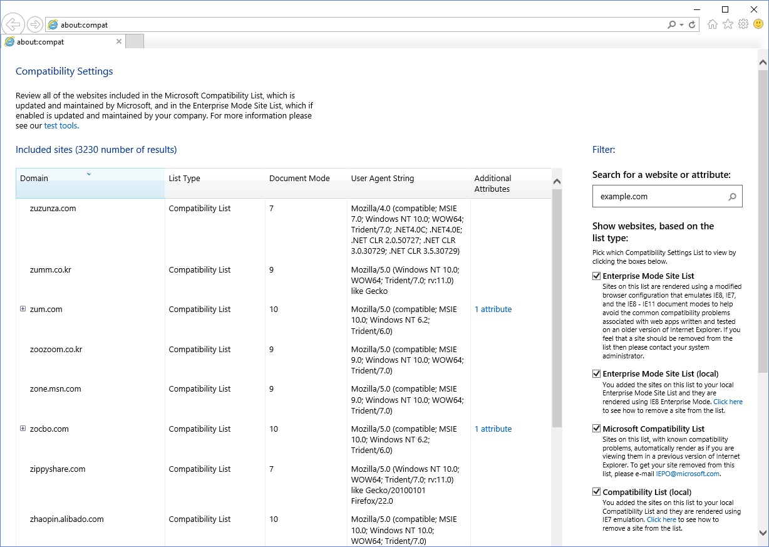Click the smiley feedback icon
Screen dimensions: 769x547
(x=758, y=24)
